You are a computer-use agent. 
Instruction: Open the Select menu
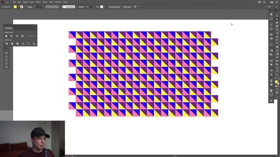point(38,2)
